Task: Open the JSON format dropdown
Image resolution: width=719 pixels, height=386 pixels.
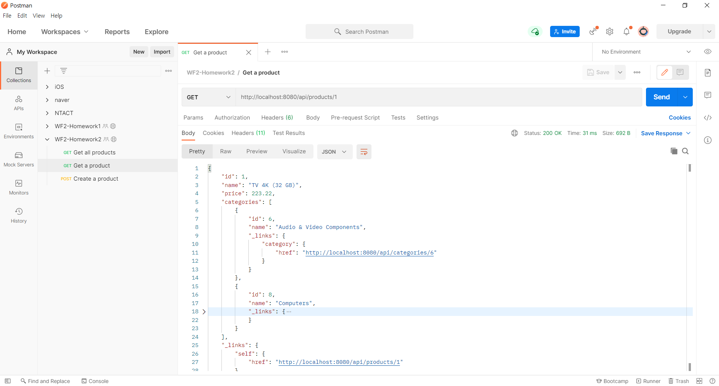Action: pyautogui.click(x=334, y=152)
